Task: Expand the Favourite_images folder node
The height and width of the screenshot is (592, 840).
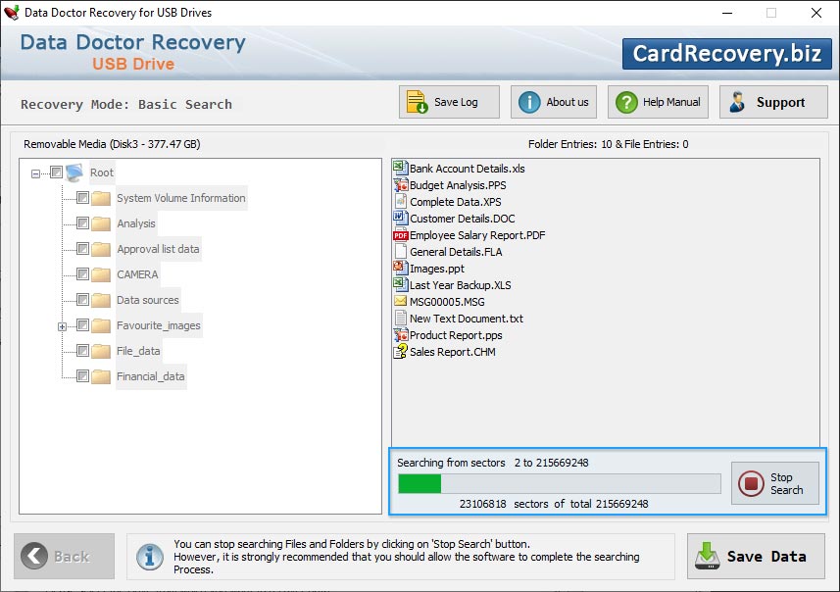Action: pos(62,326)
